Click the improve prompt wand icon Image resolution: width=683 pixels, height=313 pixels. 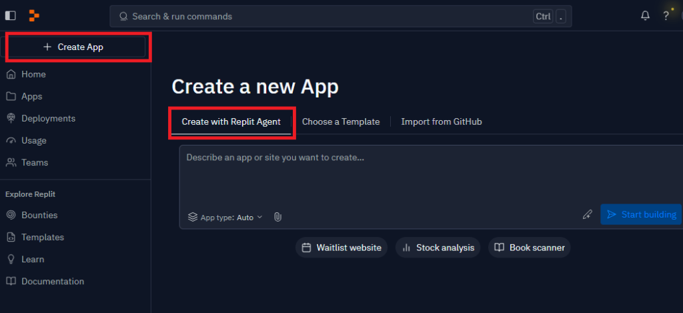(x=587, y=214)
